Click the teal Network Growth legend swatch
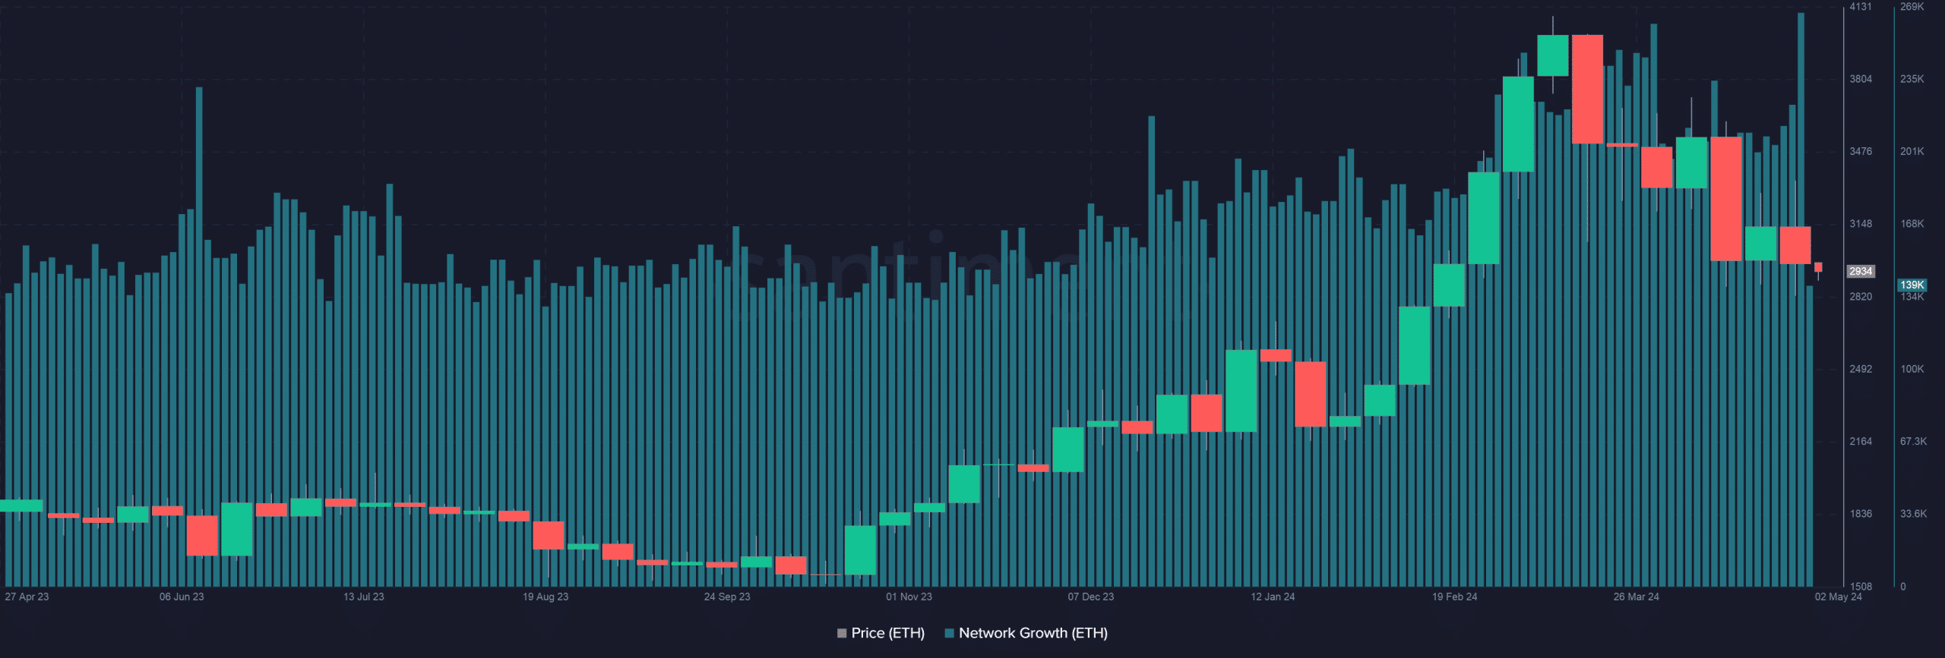Screen dimensions: 1945x658 [949, 633]
